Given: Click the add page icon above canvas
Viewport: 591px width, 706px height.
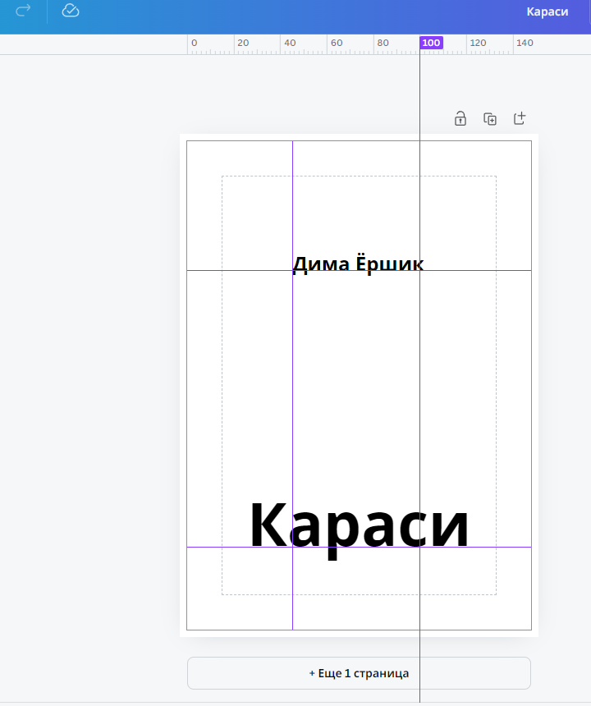Looking at the screenshot, I should pos(520,118).
